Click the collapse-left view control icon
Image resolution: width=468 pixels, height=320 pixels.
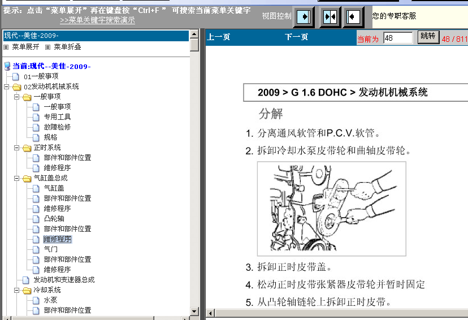[353, 17]
